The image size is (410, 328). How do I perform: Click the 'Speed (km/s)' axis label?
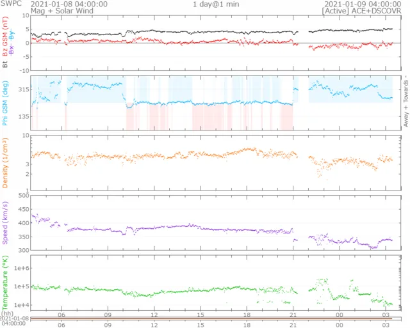[5, 223]
